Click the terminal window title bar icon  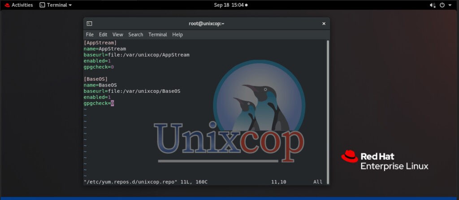(90, 24)
